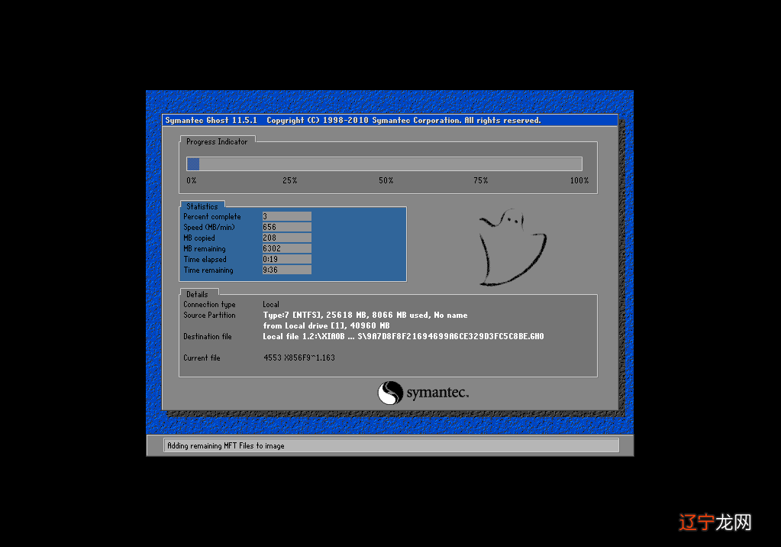Click the Percent complete value 3
Viewport: 781px width, 547px height.
(287, 216)
